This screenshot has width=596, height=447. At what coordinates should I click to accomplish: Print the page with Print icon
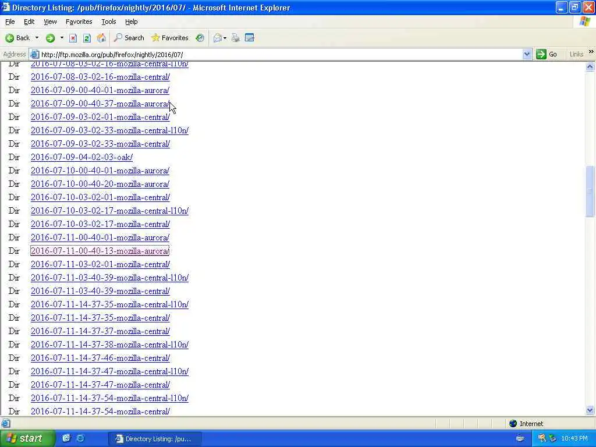236,38
